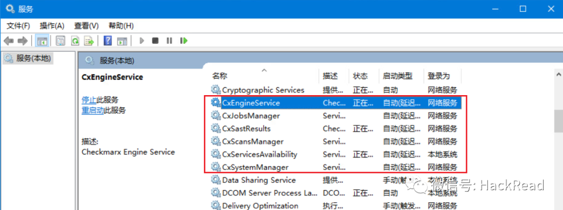The image size is (563, 210).
Task: Sort by the 名称 column header
Action: pos(265,76)
